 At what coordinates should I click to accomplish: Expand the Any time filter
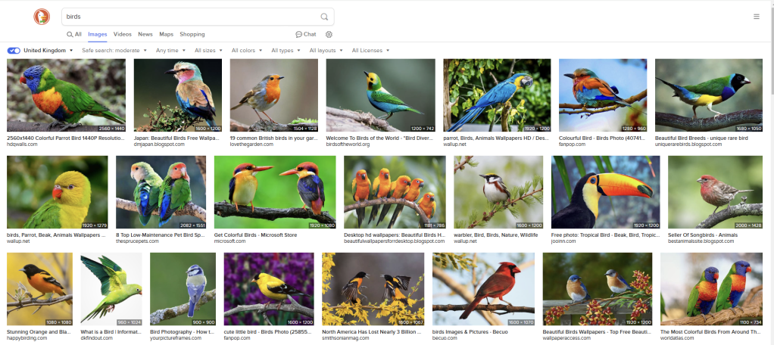[170, 51]
